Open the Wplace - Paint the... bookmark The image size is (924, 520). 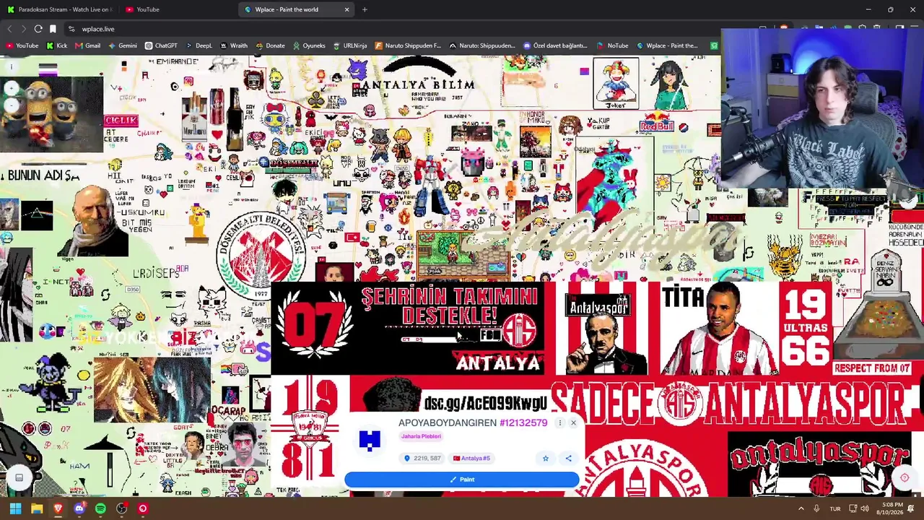pos(667,45)
